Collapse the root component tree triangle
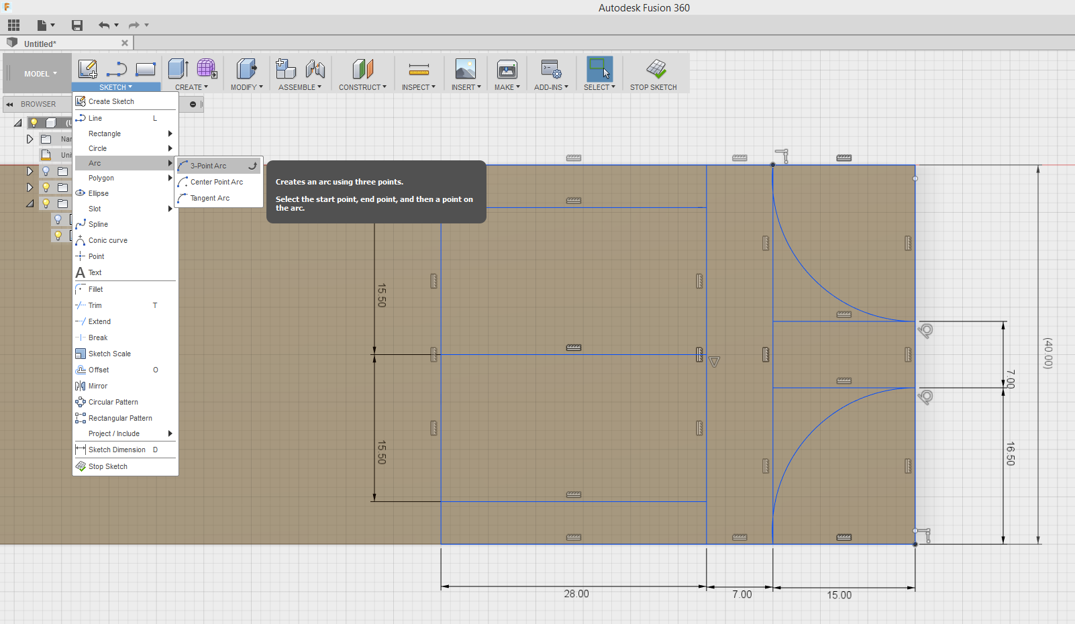 pyautogui.click(x=18, y=123)
